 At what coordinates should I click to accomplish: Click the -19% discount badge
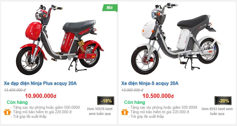click(106, 101)
